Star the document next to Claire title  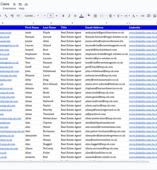14,4
